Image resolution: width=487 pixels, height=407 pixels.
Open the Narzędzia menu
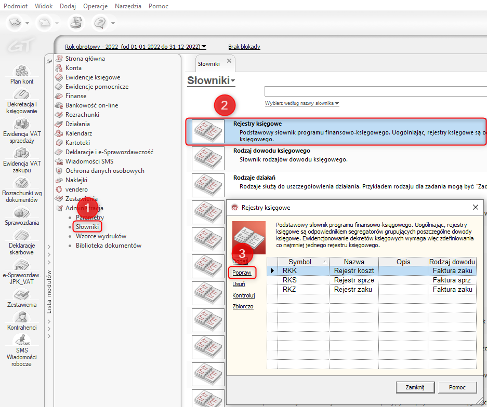128,6
